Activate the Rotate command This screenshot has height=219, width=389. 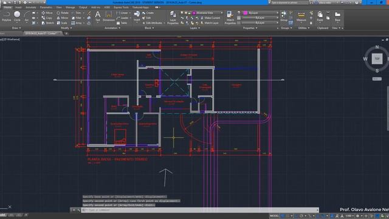[x=63, y=13]
